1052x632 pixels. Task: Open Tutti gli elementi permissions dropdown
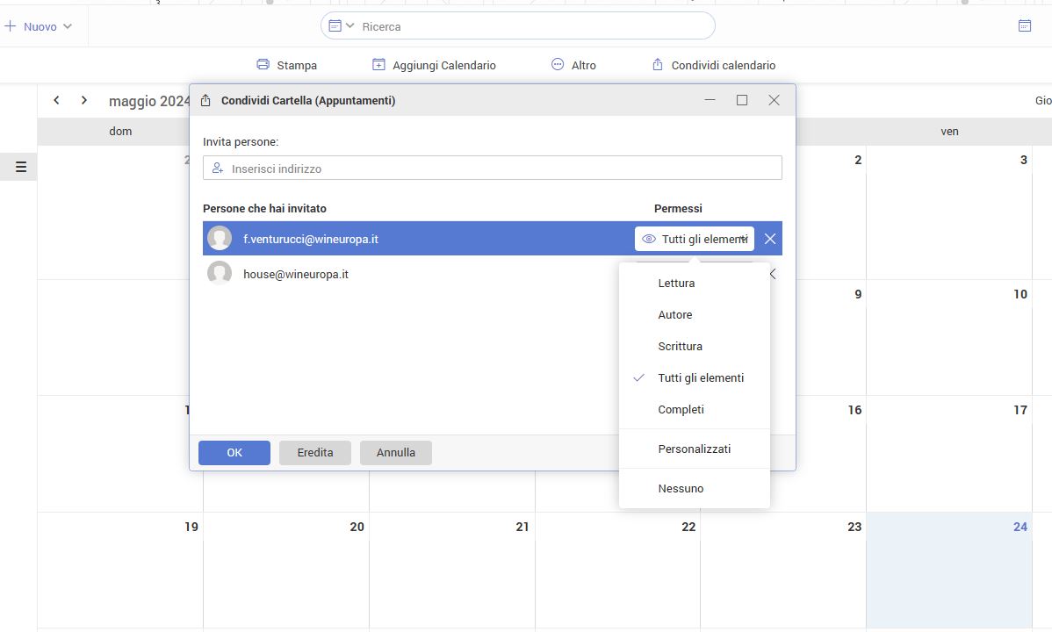(x=695, y=239)
